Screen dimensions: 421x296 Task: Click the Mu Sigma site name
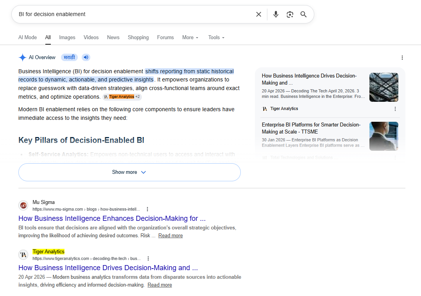pyautogui.click(x=43, y=202)
